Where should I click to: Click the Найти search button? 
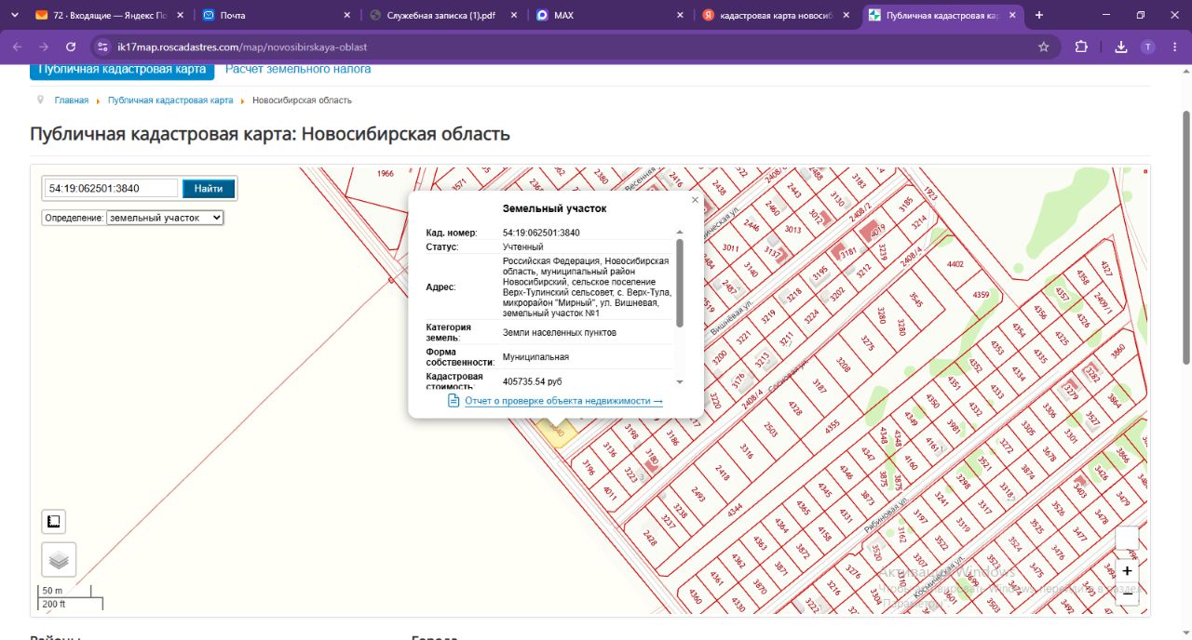[209, 189]
